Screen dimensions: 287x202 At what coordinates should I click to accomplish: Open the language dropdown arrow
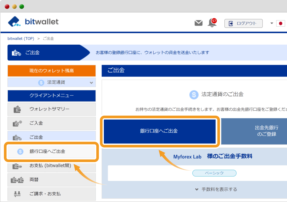272,23
